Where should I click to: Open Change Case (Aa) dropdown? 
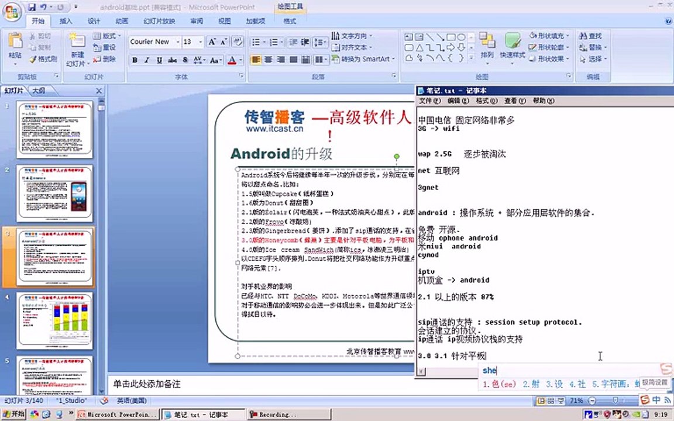(215, 60)
